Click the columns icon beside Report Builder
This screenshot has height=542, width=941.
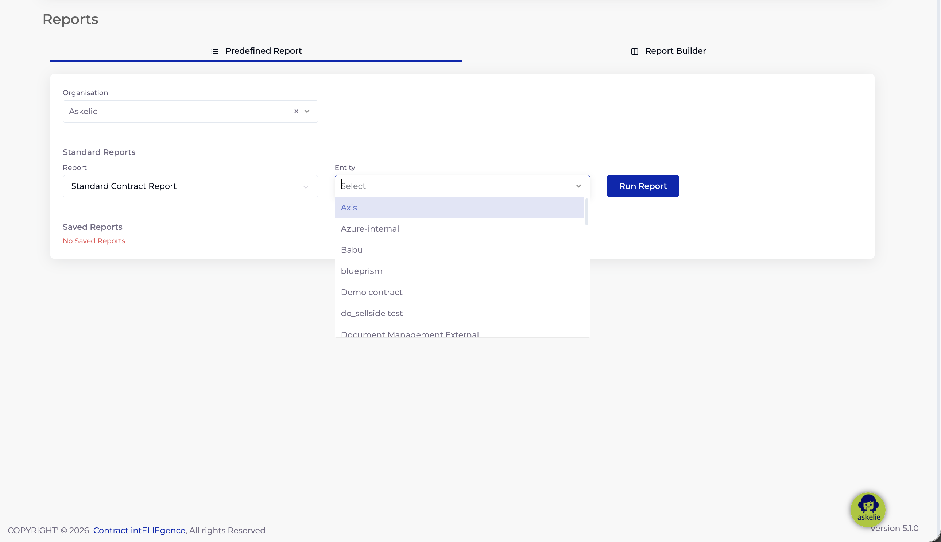coord(635,51)
